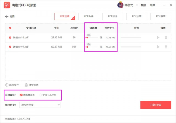Click the back arrow 返回
Screen dimensions: 176x123
click(7, 17)
